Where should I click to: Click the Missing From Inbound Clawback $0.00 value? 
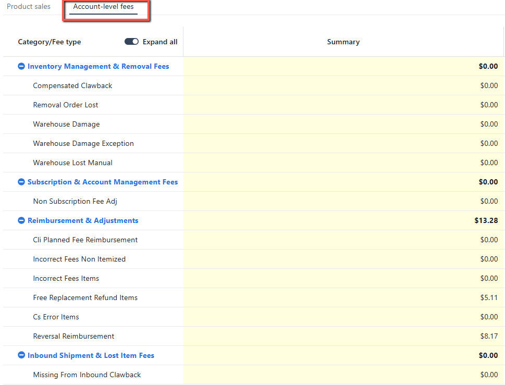(489, 375)
